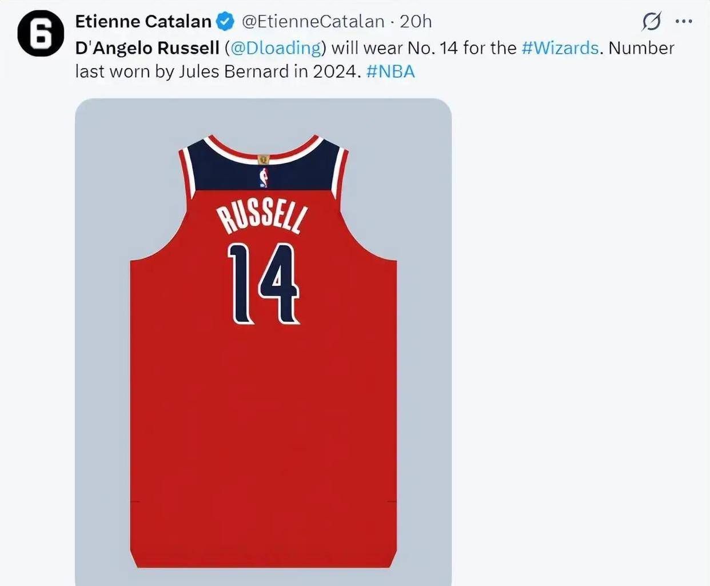
Task: Follow the #Wizards hashtag
Action: (x=560, y=48)
